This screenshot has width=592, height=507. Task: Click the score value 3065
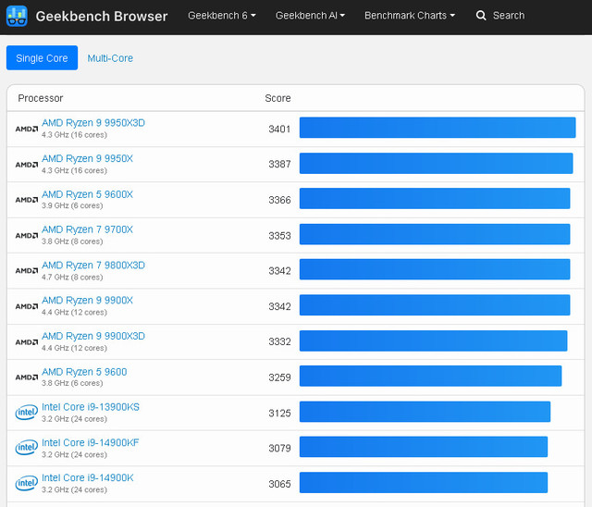click(x=279, y=484)
